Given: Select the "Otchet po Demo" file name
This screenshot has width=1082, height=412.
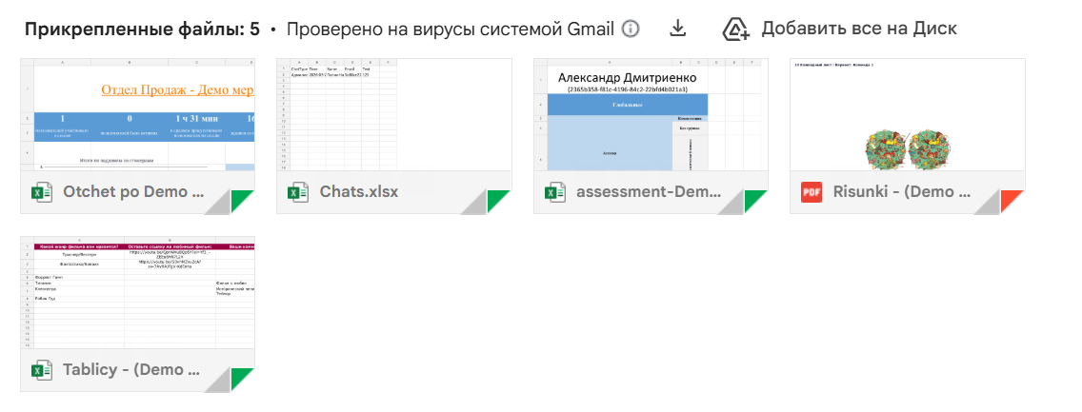Looking at the screenshot, I should click(x=133, y=192).
